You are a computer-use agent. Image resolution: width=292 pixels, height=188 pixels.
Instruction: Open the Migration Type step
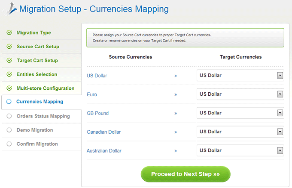33,32
